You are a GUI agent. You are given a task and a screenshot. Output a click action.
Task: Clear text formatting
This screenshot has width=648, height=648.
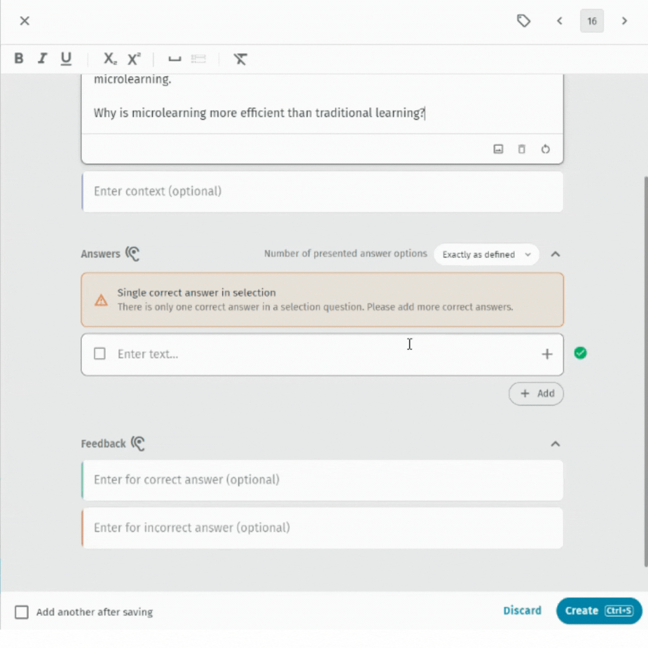[240, 59]
